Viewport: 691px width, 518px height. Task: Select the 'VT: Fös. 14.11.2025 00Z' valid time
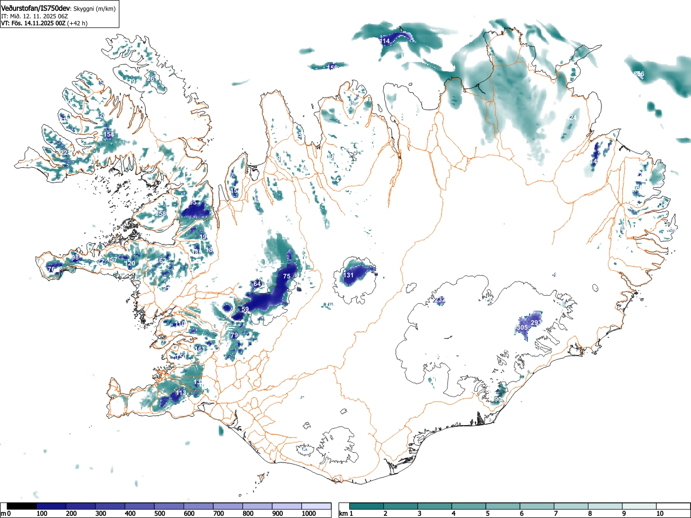(33, 23)
